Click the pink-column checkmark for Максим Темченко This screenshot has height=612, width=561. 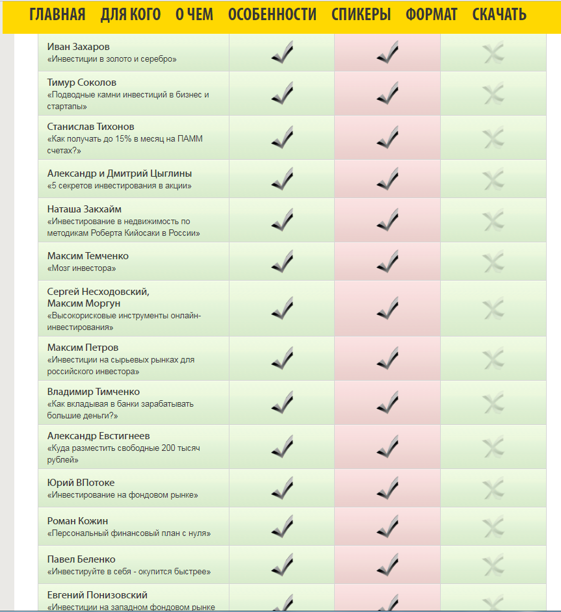pos(387,261)
